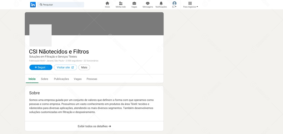
Task: Click the 2.938 seguidores text
Action: tap(74, 61)
